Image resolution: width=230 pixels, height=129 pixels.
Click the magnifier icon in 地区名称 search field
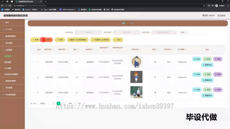point(115,32)
